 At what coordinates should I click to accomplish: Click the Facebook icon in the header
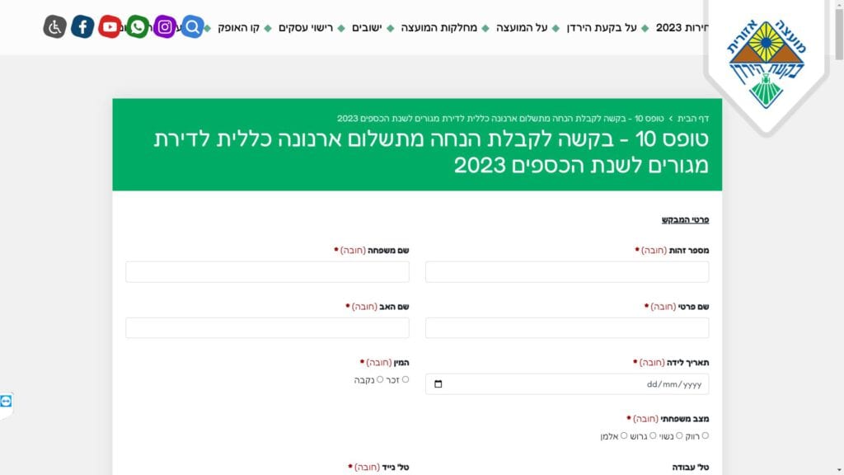coord(82,27)
